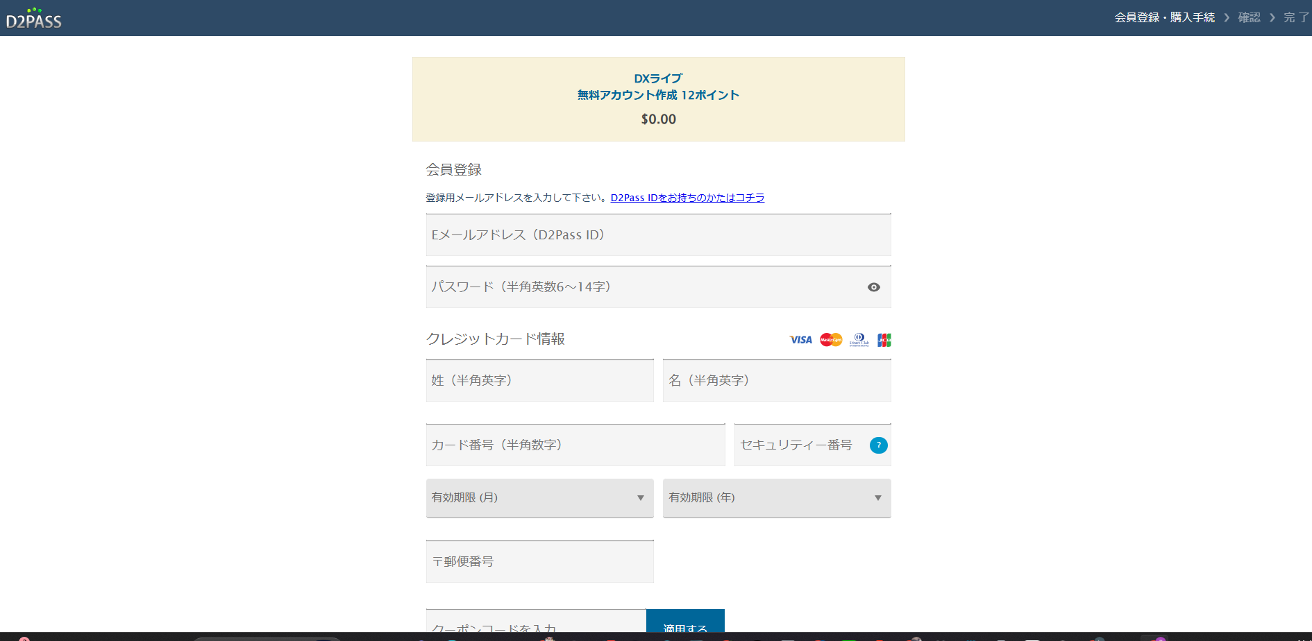Open the 有効期限 (月) dropdown

click(x=540, y=498)
